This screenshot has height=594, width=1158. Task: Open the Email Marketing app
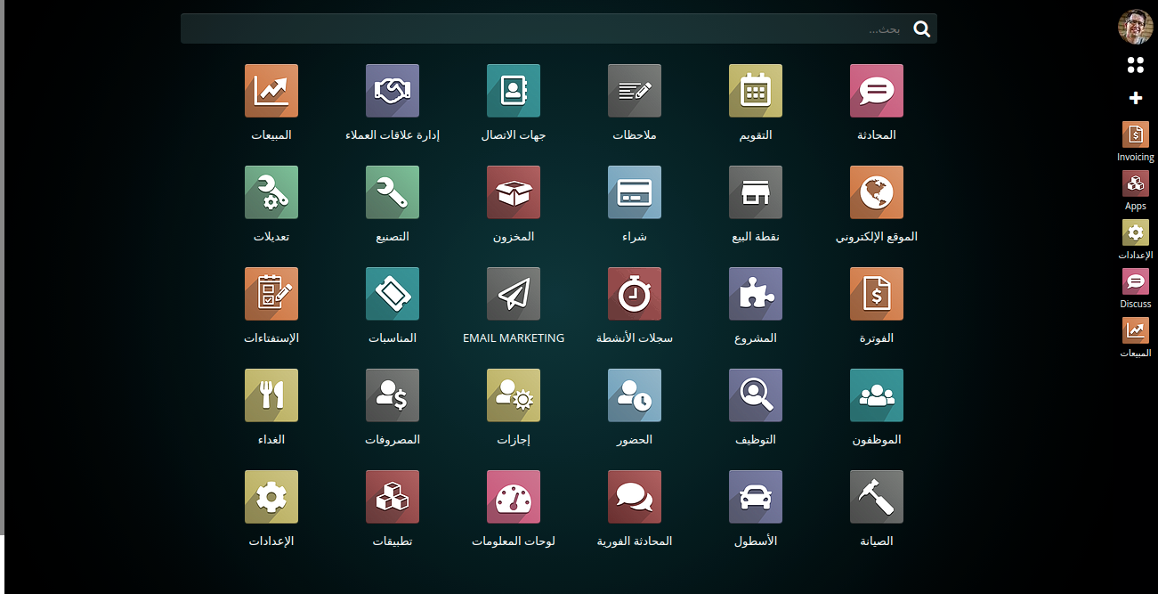(513, 294)
